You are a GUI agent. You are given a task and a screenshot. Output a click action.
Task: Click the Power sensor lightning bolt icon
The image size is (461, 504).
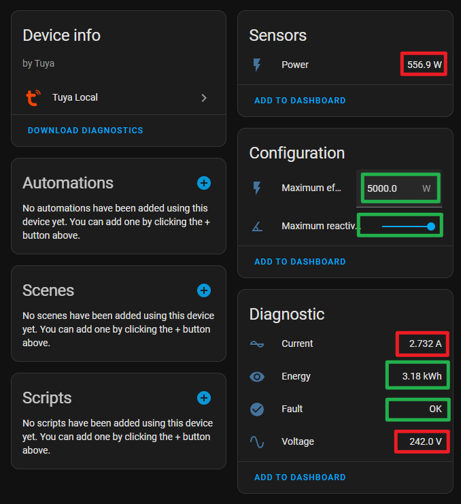click(x=257, y=65)
